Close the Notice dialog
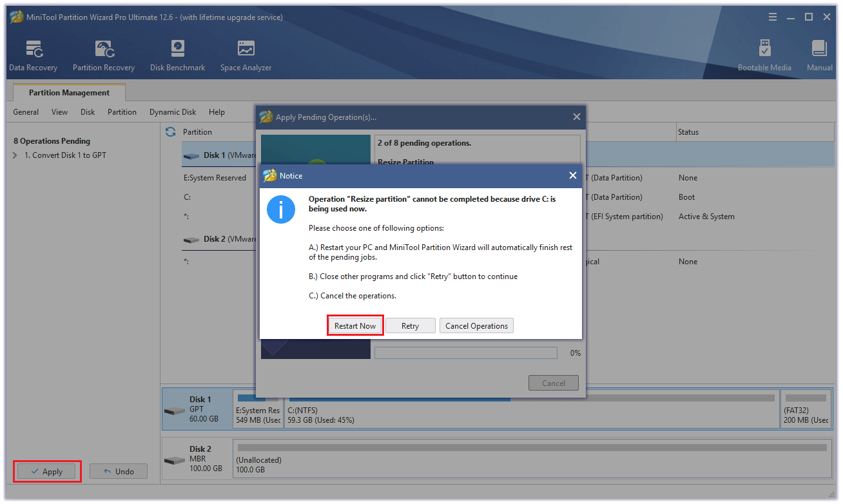The height and width of the screenshot is (504, 843). point(572,175)
